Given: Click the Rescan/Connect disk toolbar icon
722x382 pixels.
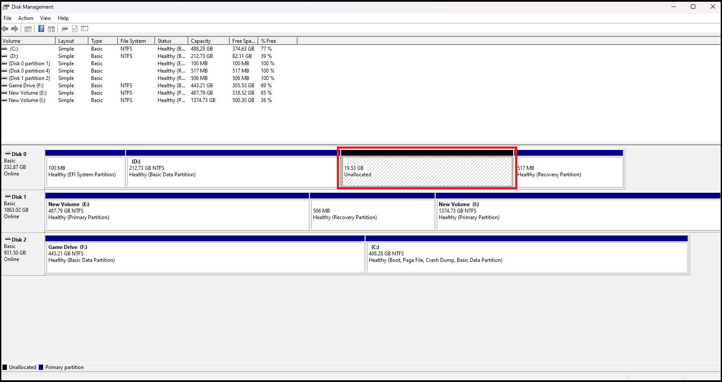Looking at the screenshot, I should [64, 29].
